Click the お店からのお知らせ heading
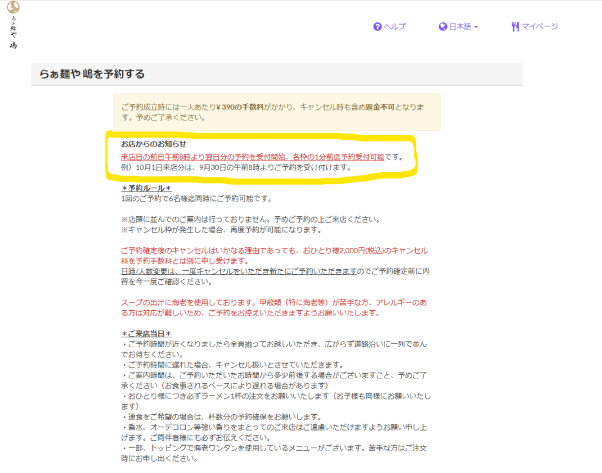This screenshot has height=473, width=602. coord(153,144)
